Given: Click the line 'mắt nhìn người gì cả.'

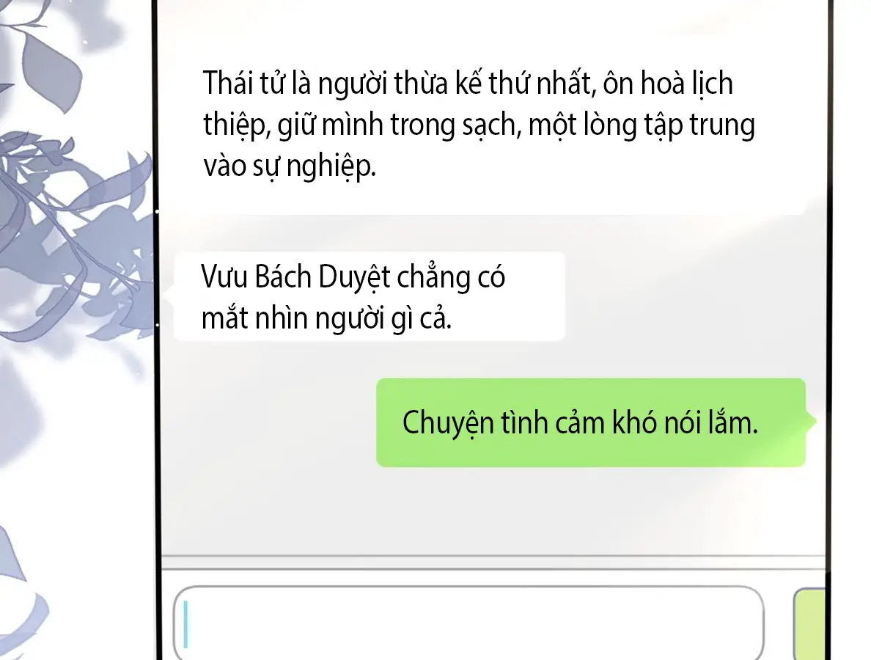Looking at the screenshot, I should 327,319.
